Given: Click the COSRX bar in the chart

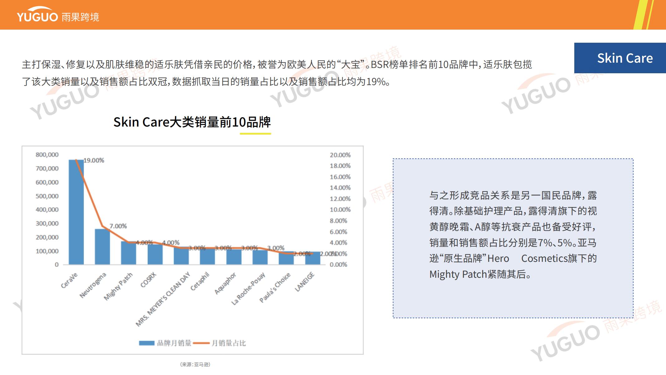Looking at the screenshot, I should pyautogui.click(x=155, y=254).
